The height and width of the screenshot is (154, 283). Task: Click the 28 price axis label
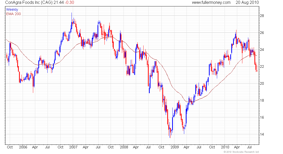pyautogui.click(x=262, y=16)
